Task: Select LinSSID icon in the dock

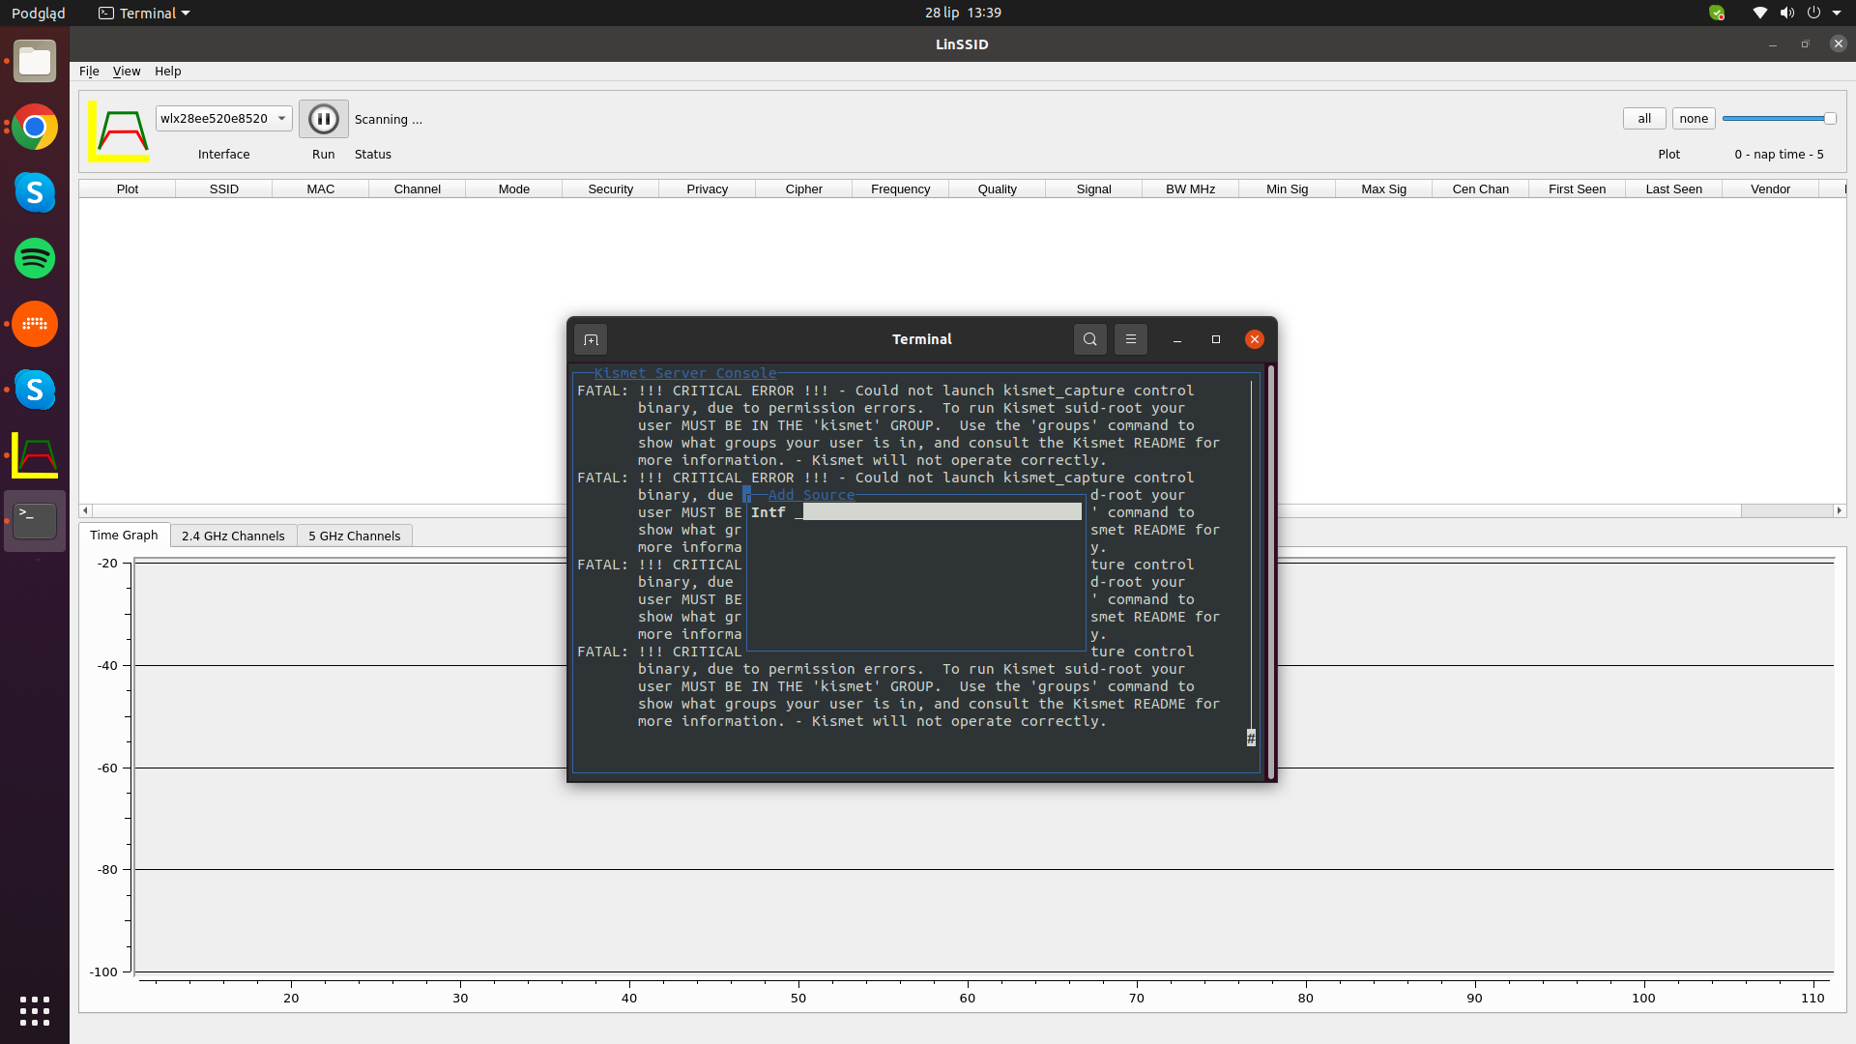Action: 35,455
